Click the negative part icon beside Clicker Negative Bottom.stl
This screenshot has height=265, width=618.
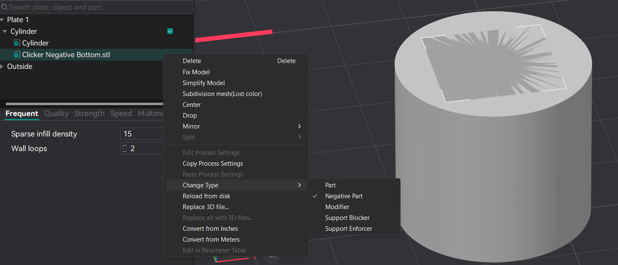point(16,55)
